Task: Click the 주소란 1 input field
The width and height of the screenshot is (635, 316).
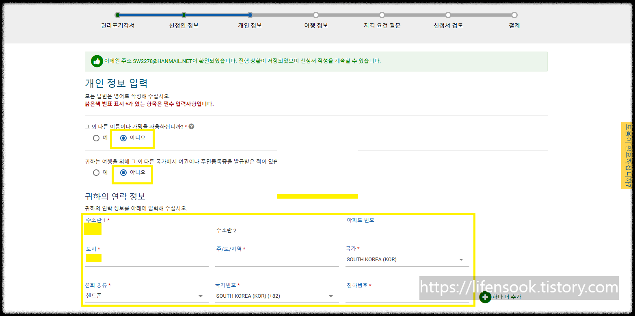Action: coord(146,229)
